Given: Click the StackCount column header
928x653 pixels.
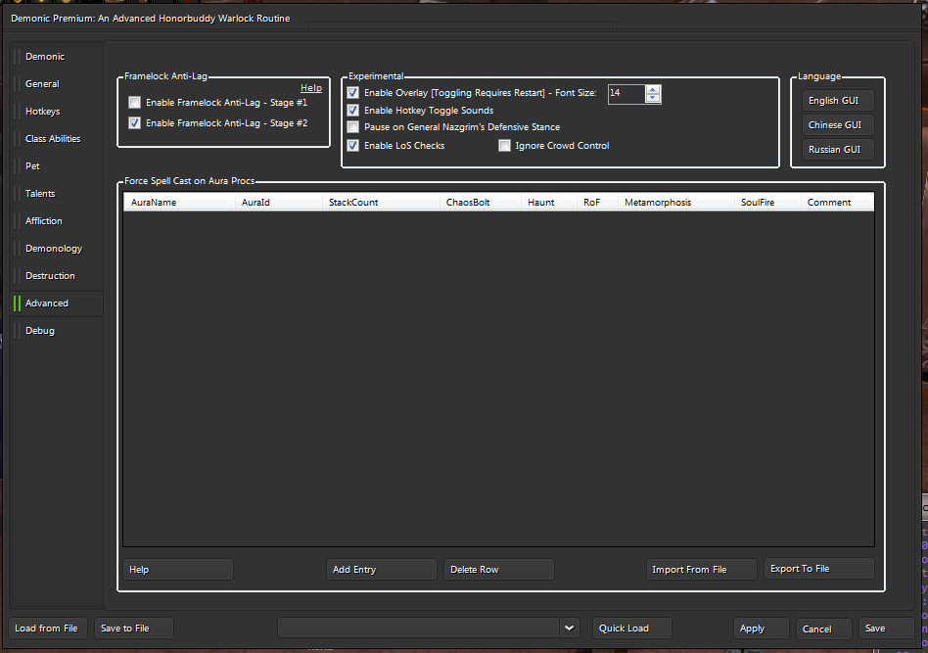Looking at the screenshot, I should point(381,202).
